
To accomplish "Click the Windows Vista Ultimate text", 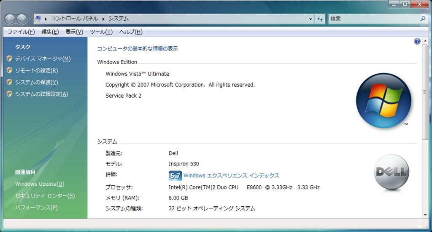I will tap(137, 74).
